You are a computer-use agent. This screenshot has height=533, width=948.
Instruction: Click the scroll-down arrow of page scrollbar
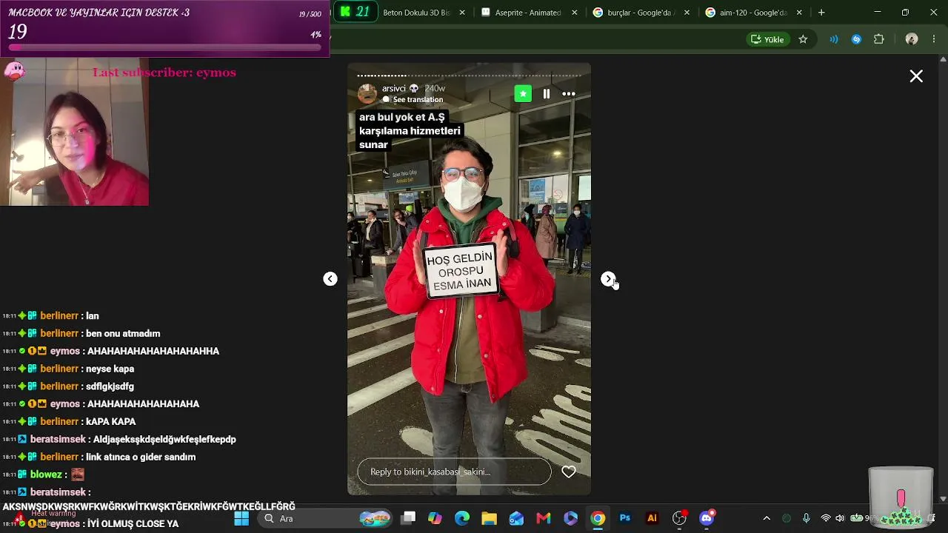(943, 499)
